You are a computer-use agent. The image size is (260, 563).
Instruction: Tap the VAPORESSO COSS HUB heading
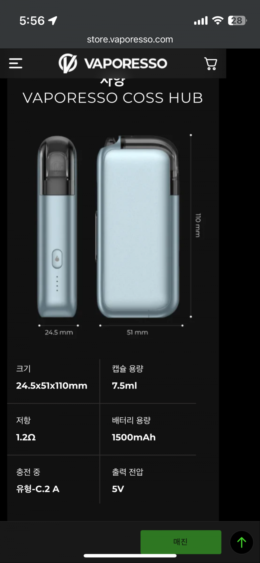click(113, 98)
